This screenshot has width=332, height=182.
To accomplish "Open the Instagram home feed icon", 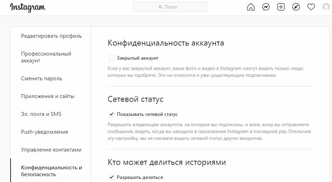I will coord(251,7).
